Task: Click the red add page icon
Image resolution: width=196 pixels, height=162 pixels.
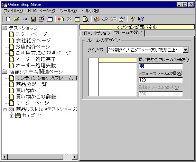Action: [x=61, y=19]
